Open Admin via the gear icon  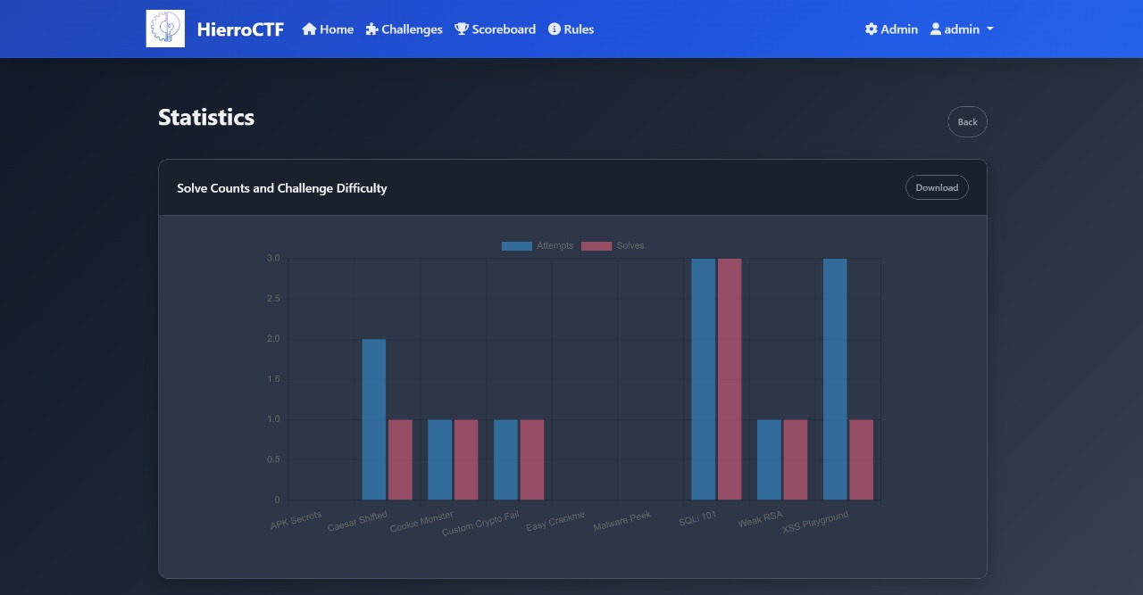(x=871, y=29)
